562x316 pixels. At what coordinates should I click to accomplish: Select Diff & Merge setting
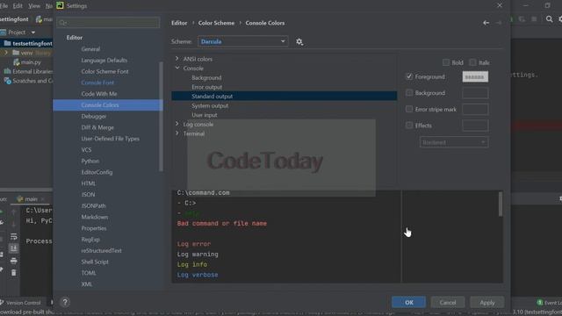pos(97,127)
